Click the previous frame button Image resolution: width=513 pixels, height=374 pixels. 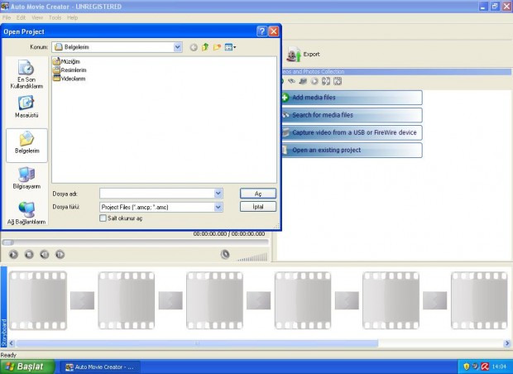[x=45, y=254]
